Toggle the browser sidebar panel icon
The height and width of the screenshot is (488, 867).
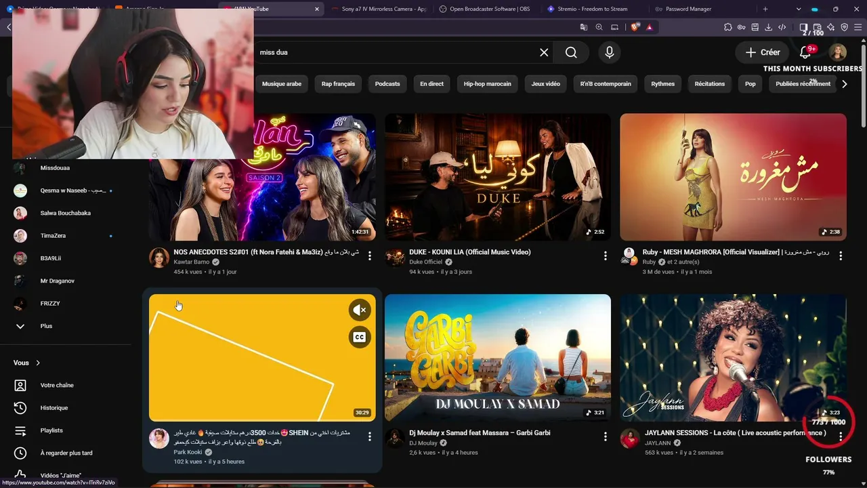pos(803,27)
